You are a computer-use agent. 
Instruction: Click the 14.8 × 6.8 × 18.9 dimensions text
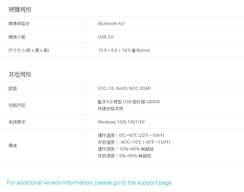point(124,50)
